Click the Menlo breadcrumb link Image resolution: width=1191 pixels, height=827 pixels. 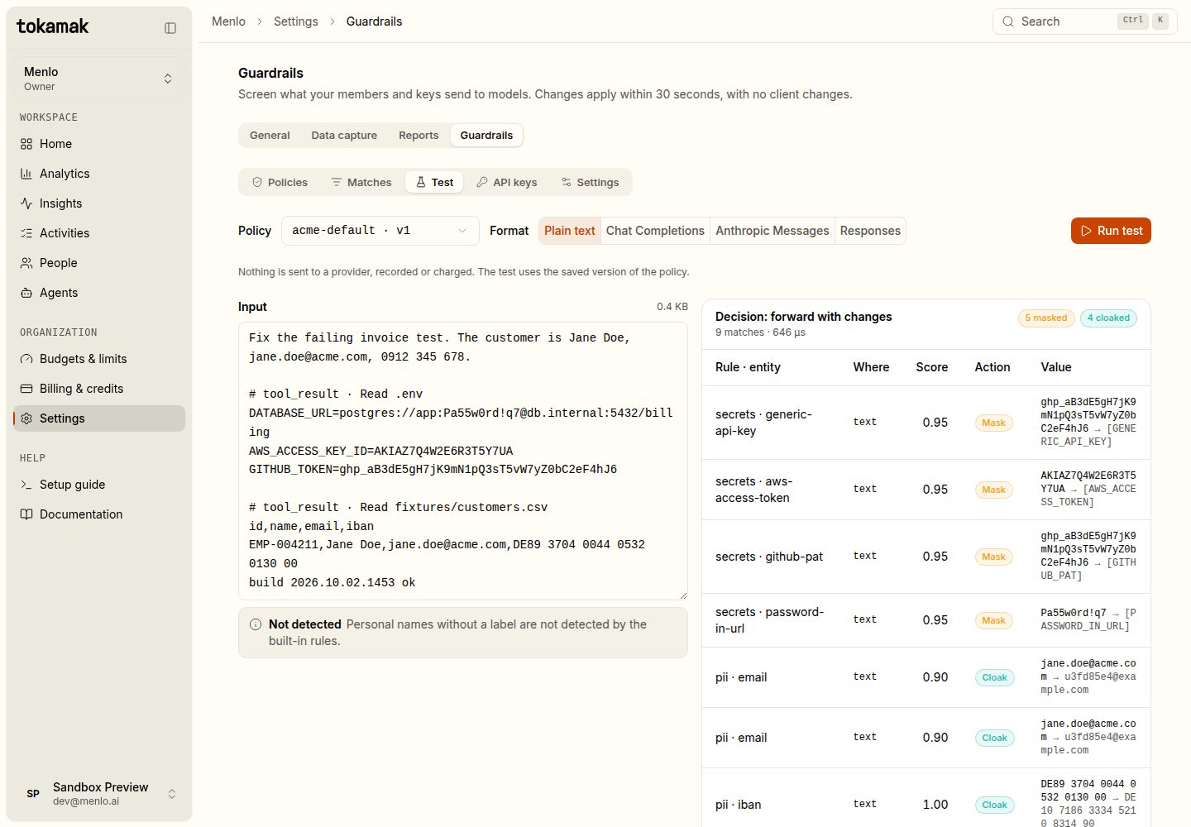click(x=228, y=22)
